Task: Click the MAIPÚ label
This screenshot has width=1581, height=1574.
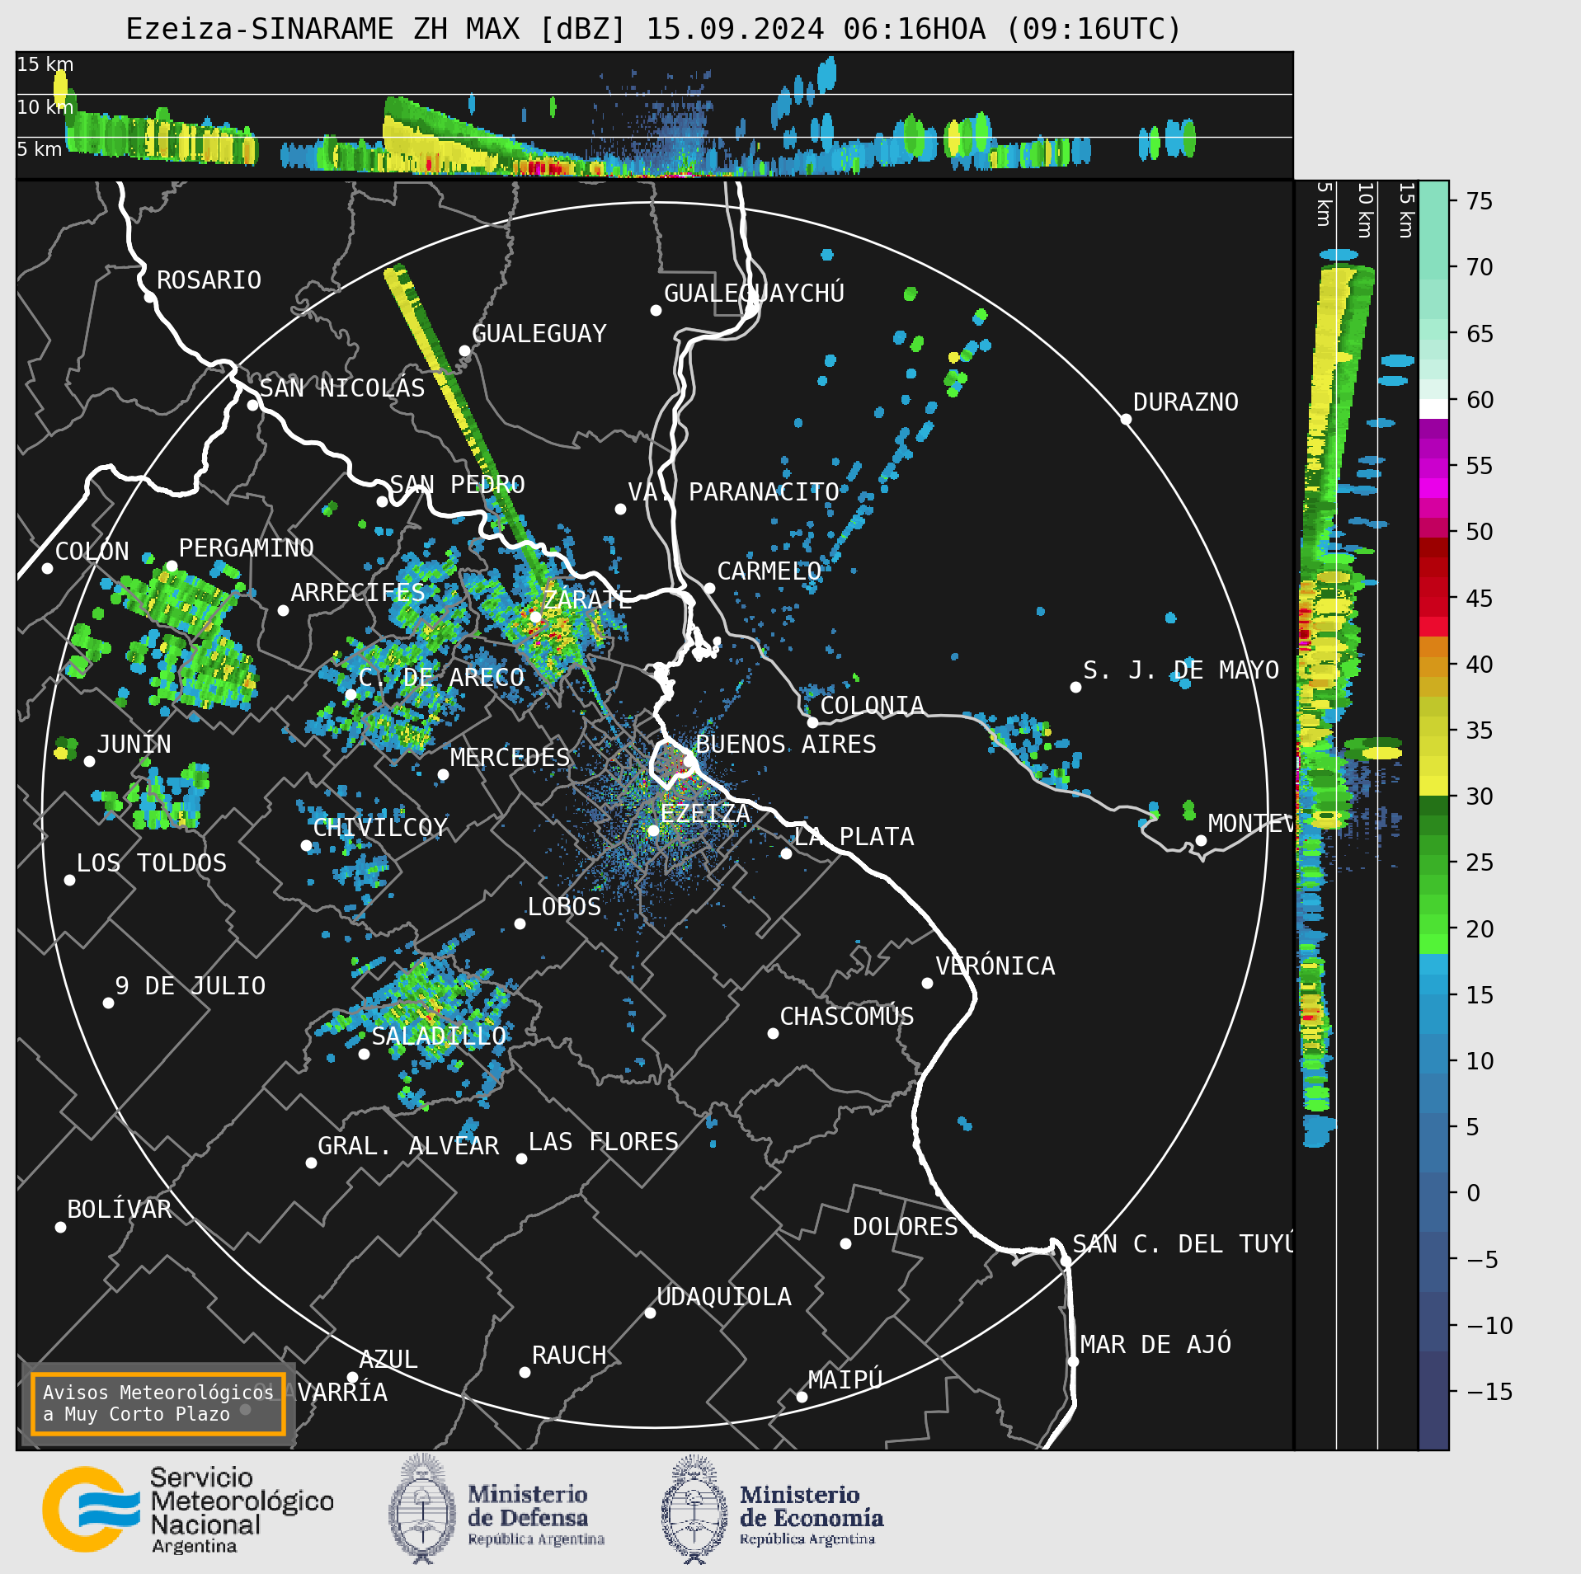Action: point(845,1379)
